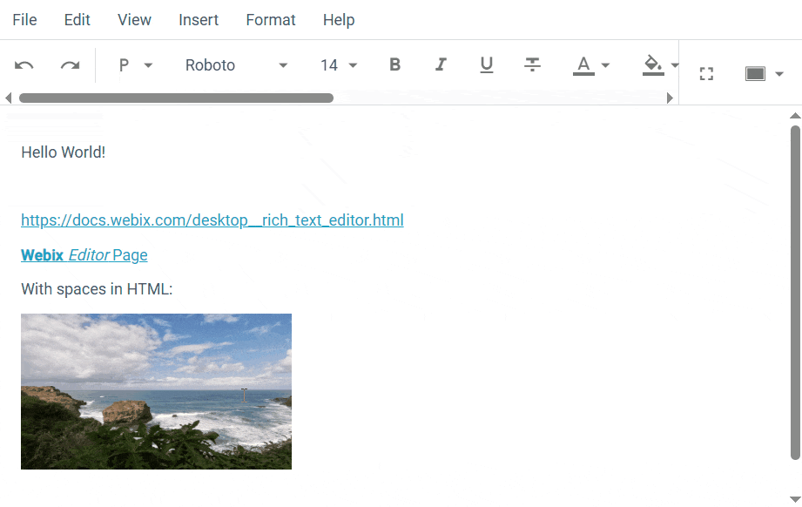This screenshot has width=802, height=507.
Task: Click the fill color bucket icon
Action: point(652,64)
